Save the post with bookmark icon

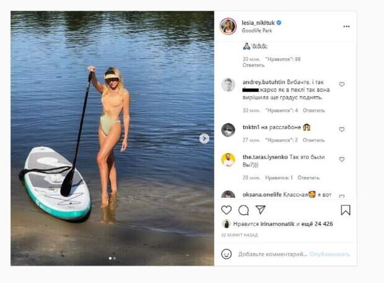[346, 210]
